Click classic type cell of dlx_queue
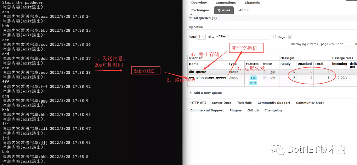 click(233, 72)
